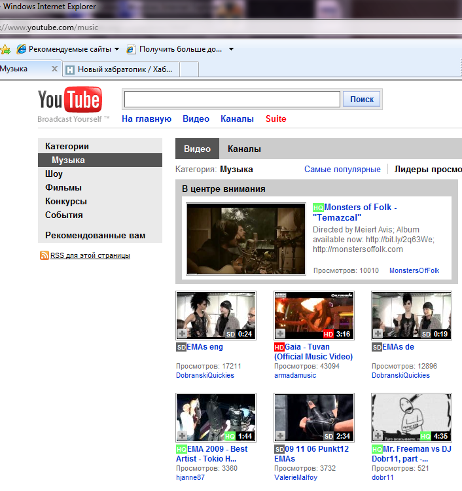Select События category in sidebar
This screenshot has width=462, height=491.
(64, 215)
